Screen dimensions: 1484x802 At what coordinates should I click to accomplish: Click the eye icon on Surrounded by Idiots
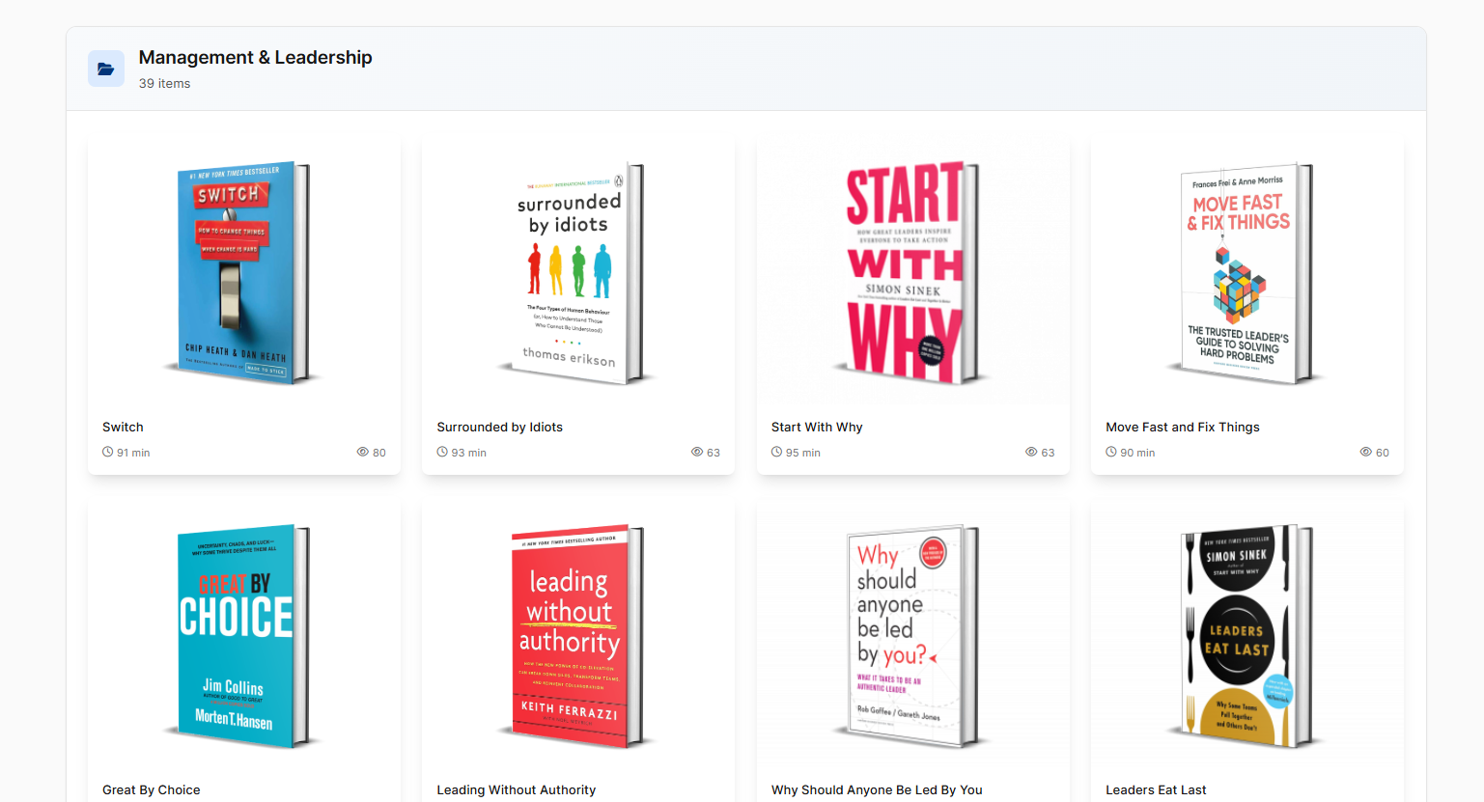point(697,452)
